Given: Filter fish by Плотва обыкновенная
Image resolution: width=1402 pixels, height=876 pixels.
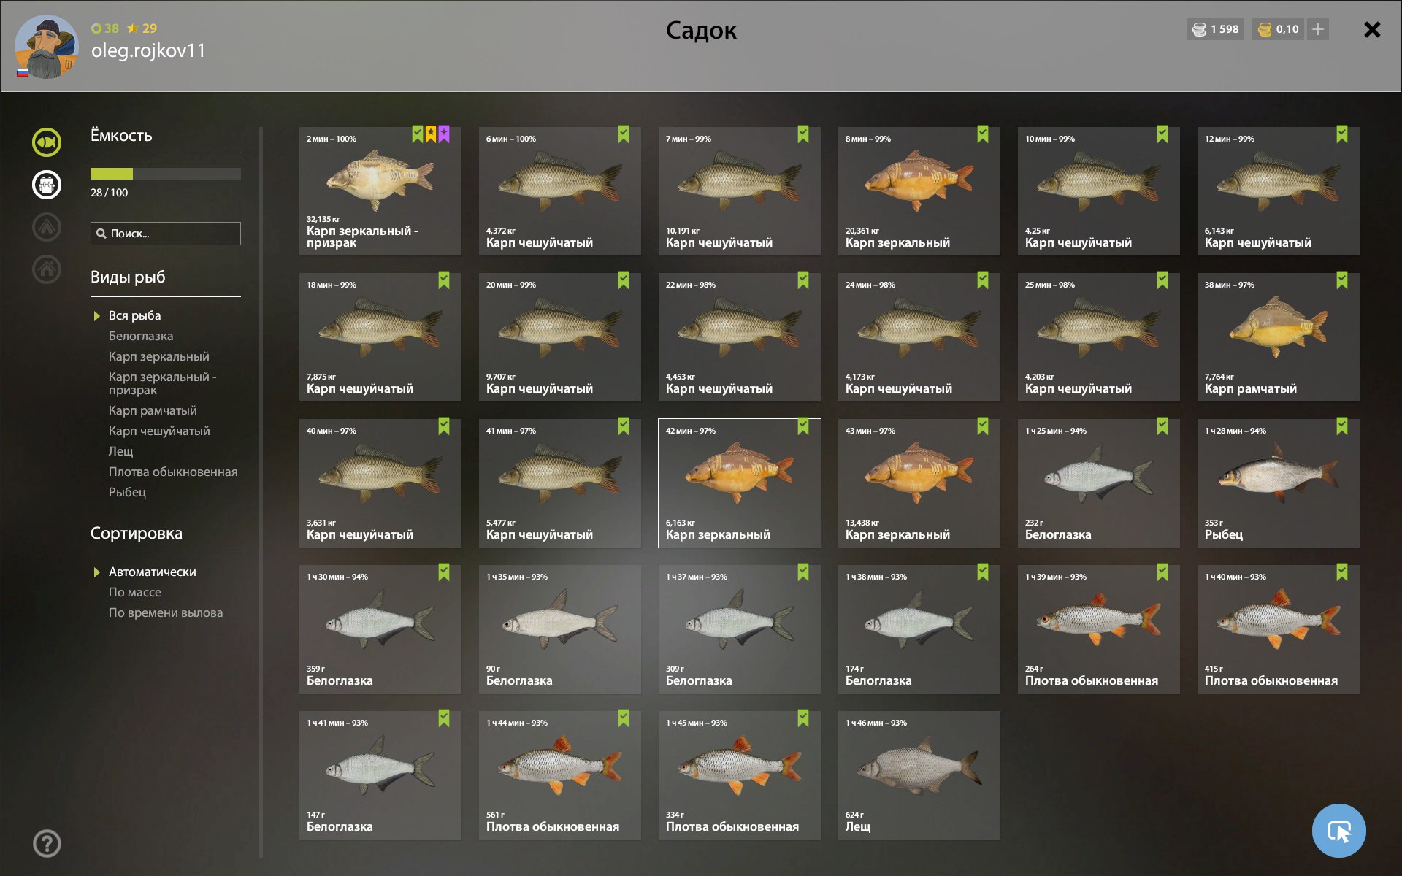Looking at the screenshot, I should 173,472.
